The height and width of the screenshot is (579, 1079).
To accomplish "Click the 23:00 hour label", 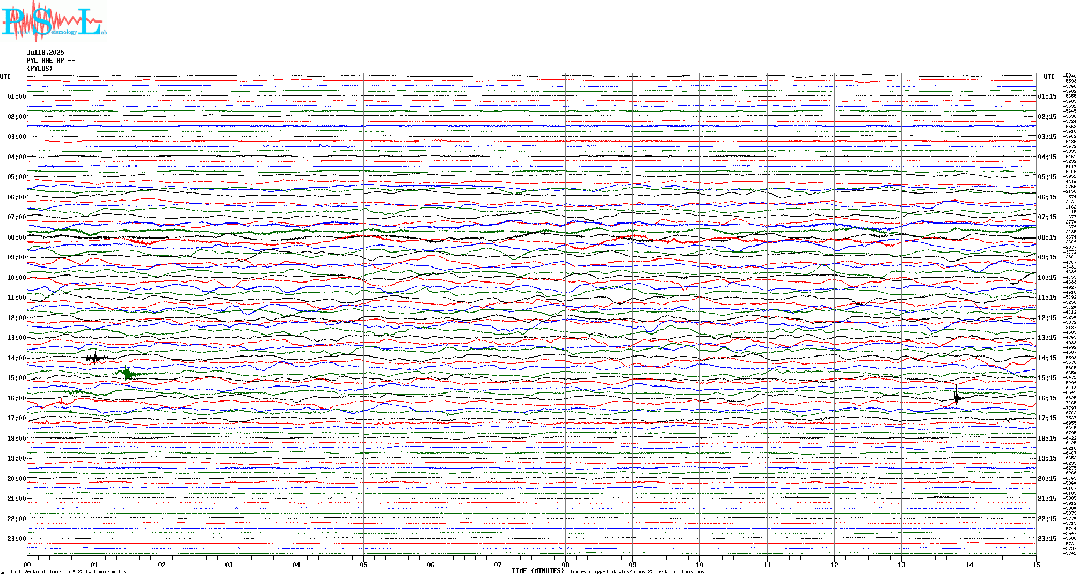I will pyautogui.click(x=16, y=539).
